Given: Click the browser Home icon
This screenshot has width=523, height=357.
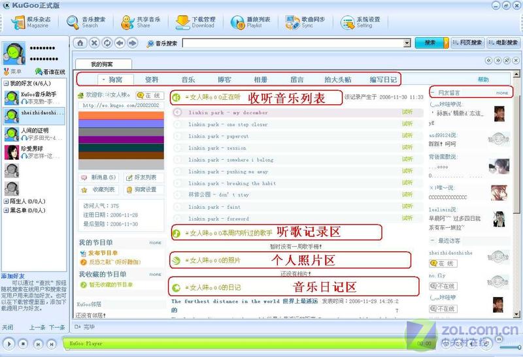Looking at the screenshot, I should coord(80,43).
